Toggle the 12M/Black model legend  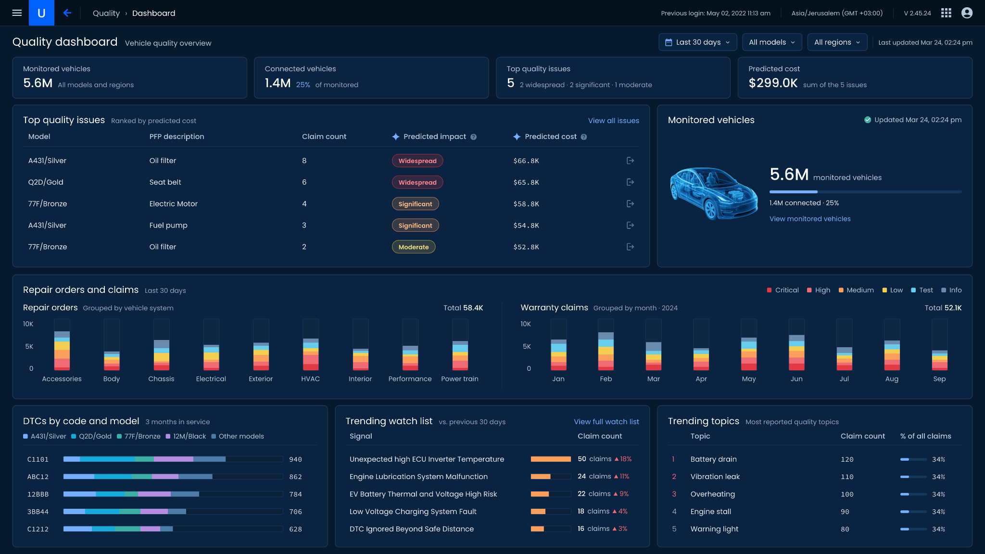(186, 436)
